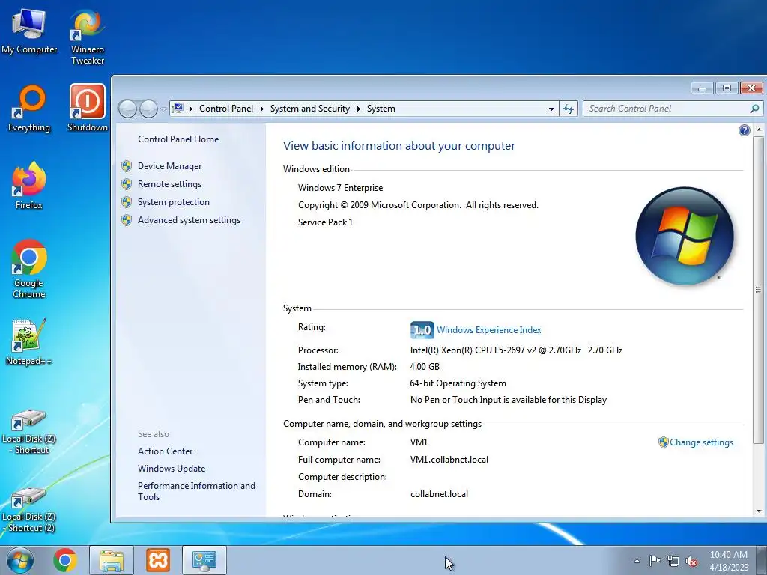The width and height of the screenshot is (767, 575).
Task: Click the red Shutdown desktop icon
Action: (x=87, y=108)
